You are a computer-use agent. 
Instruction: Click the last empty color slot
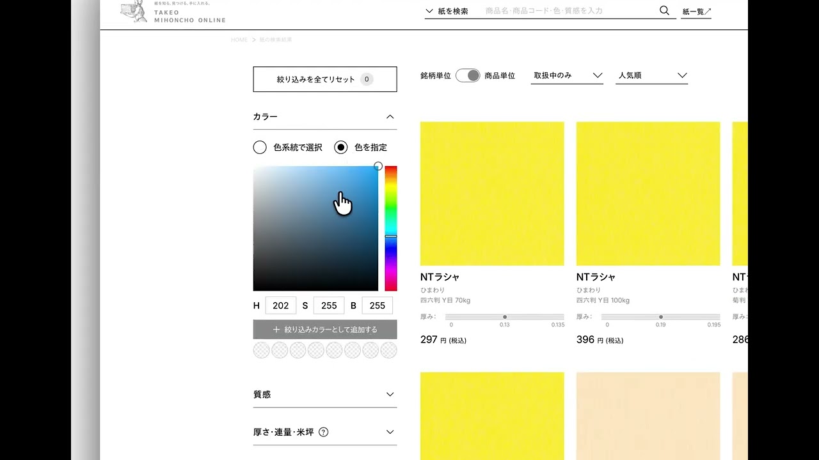coord(388,350)
